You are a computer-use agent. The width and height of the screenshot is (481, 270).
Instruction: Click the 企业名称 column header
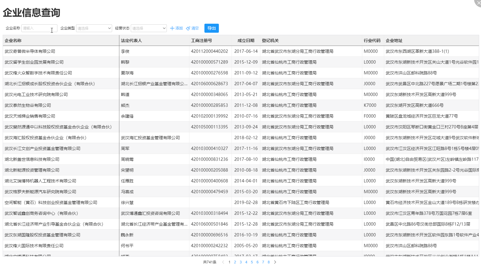14,40
